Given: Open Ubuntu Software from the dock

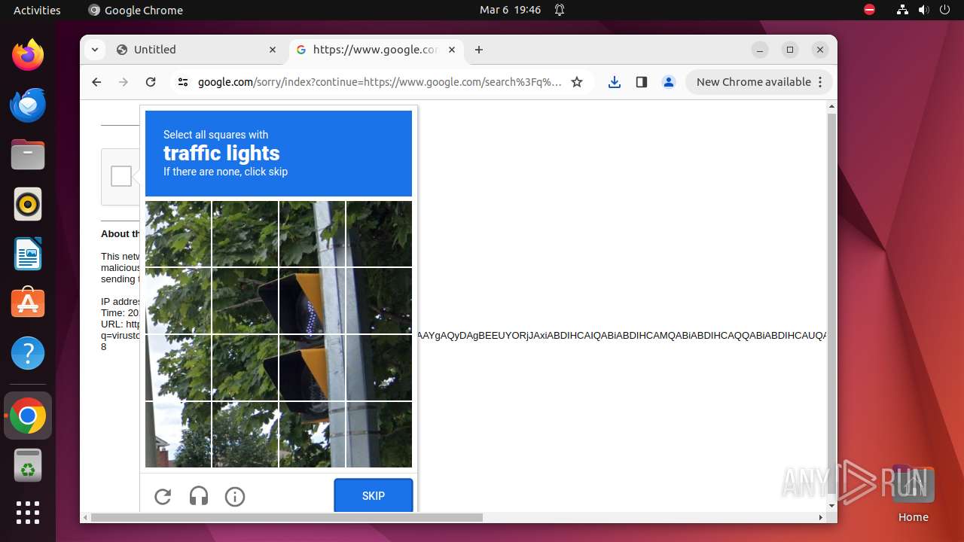Looking at the screenshot, I should [x=28, y=303].
